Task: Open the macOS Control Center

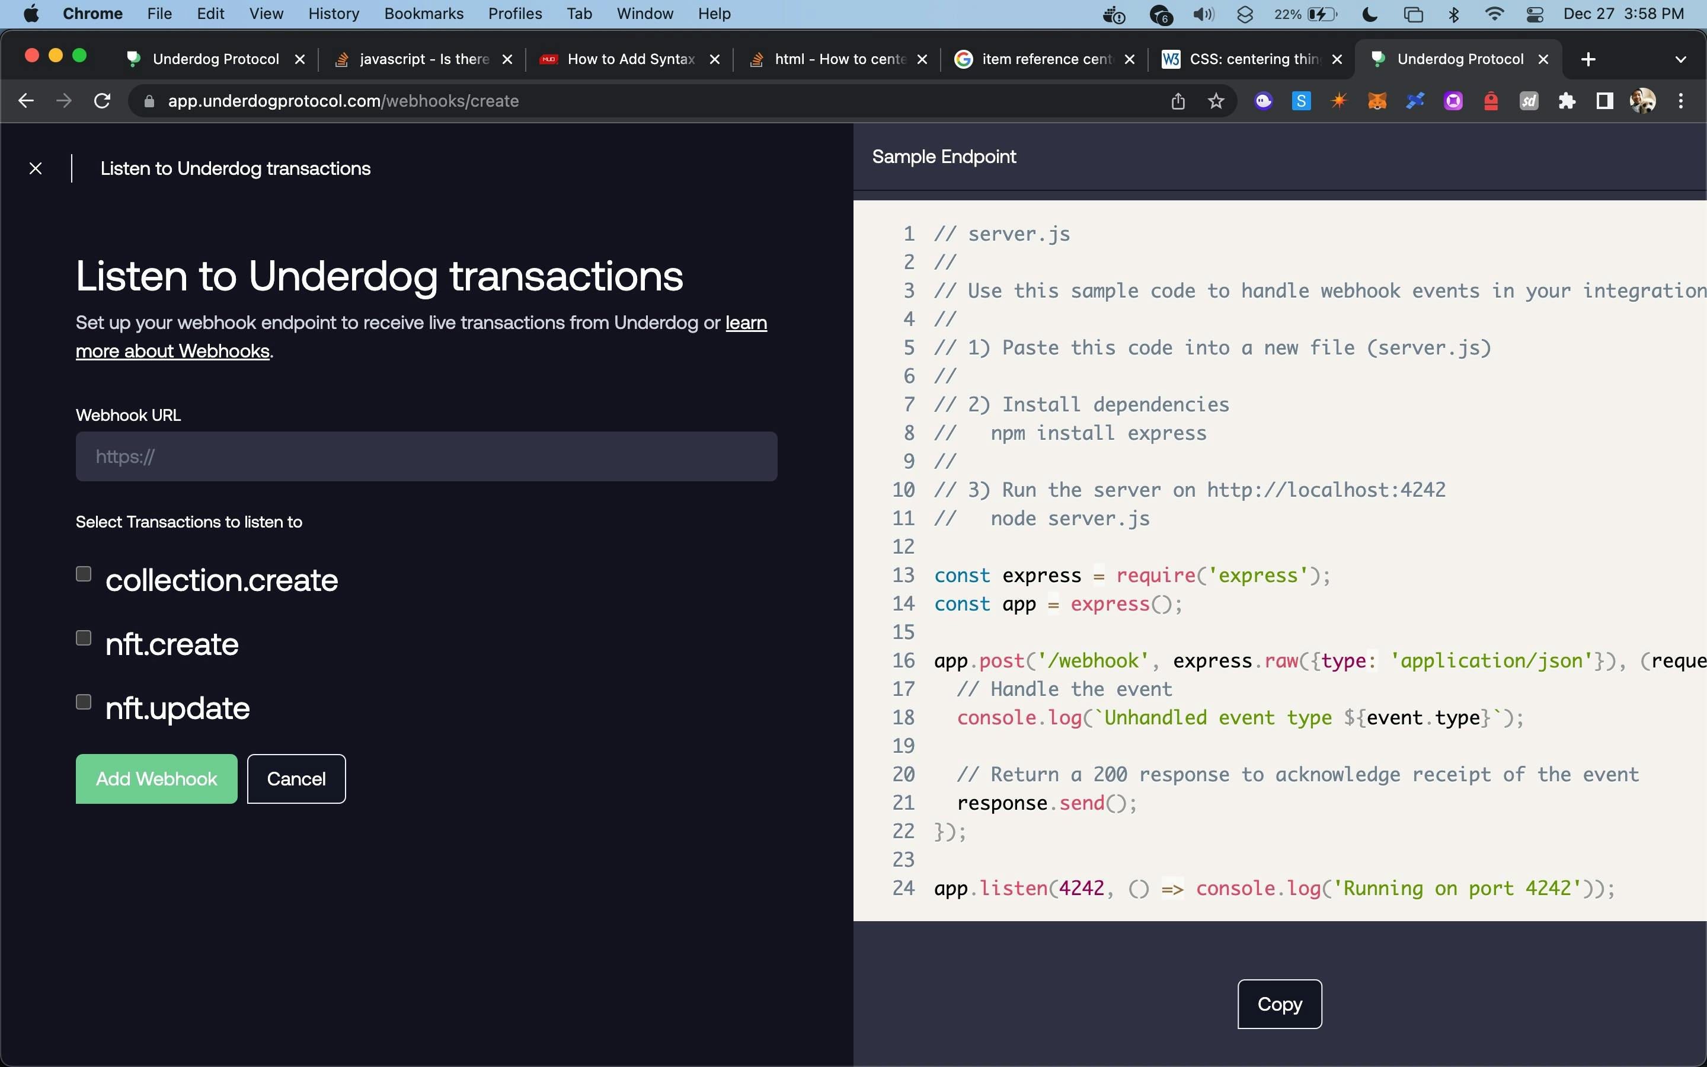Action: 1534,14
